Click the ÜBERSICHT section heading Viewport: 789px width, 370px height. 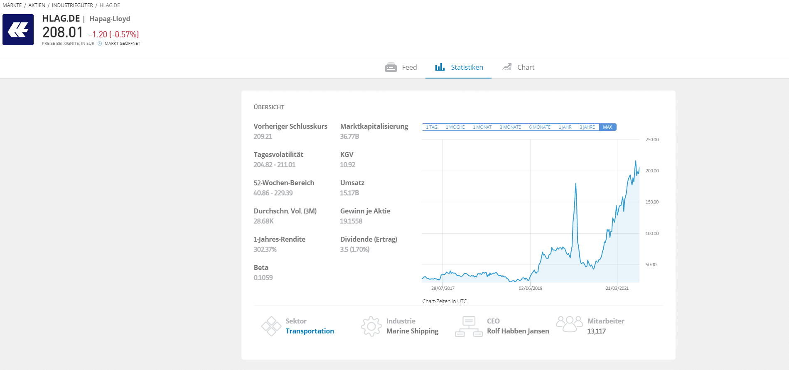(x=269, y=107)
